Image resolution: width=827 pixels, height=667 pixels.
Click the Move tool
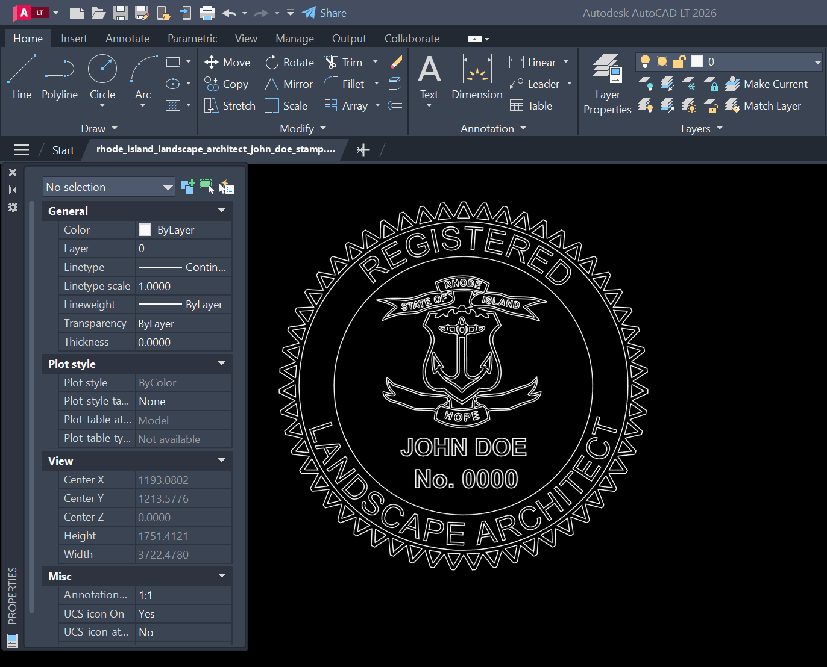pos(227,63)
